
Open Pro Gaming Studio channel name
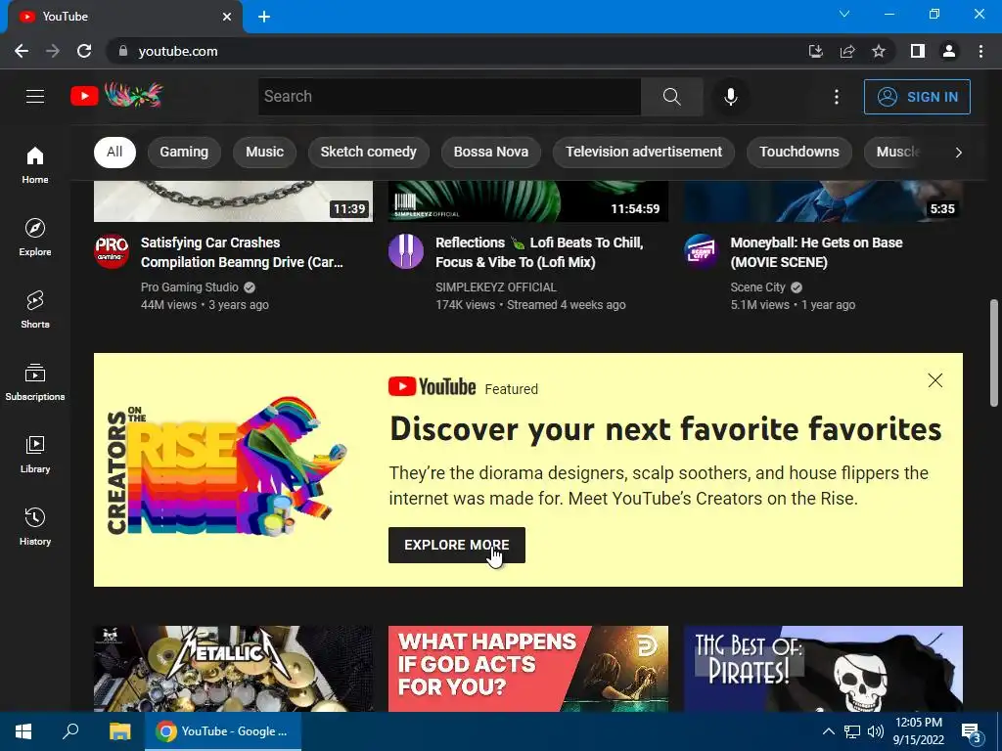pyautogui.click(x=189, y=287)
